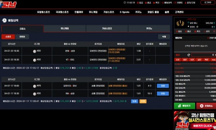Switch to the 미니게임 history tab
The image size is (216, 130).
[x=65, y=29]
